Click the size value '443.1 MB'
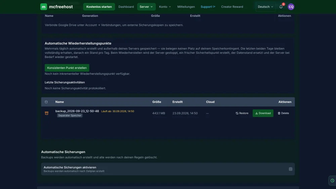 tap(159, 113)
